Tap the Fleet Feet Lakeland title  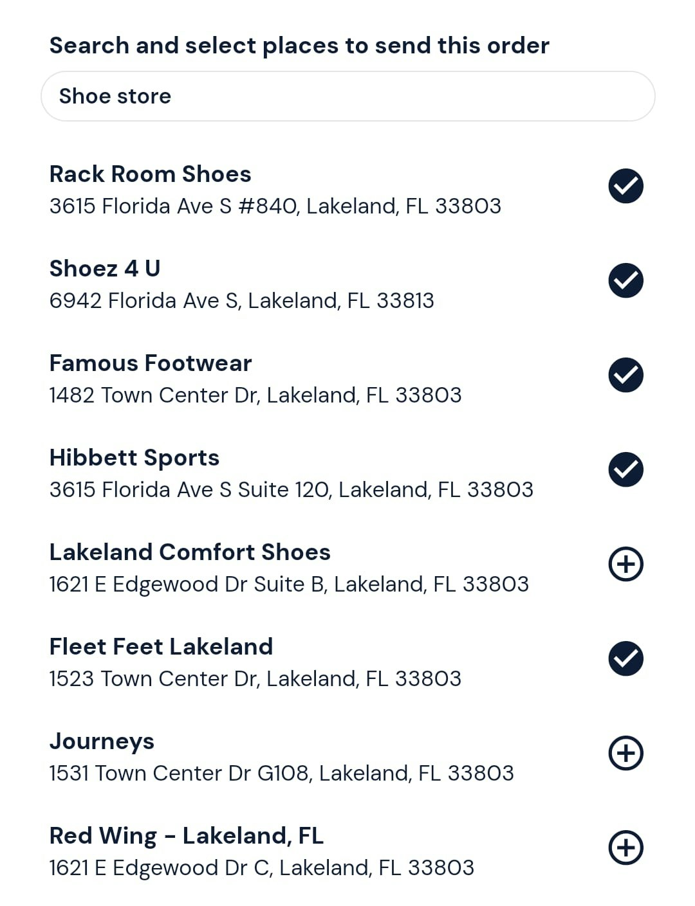click(162, 647)
